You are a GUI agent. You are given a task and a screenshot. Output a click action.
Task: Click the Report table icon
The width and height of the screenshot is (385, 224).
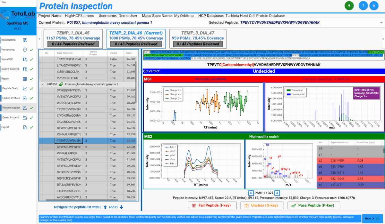click(25, 79)
